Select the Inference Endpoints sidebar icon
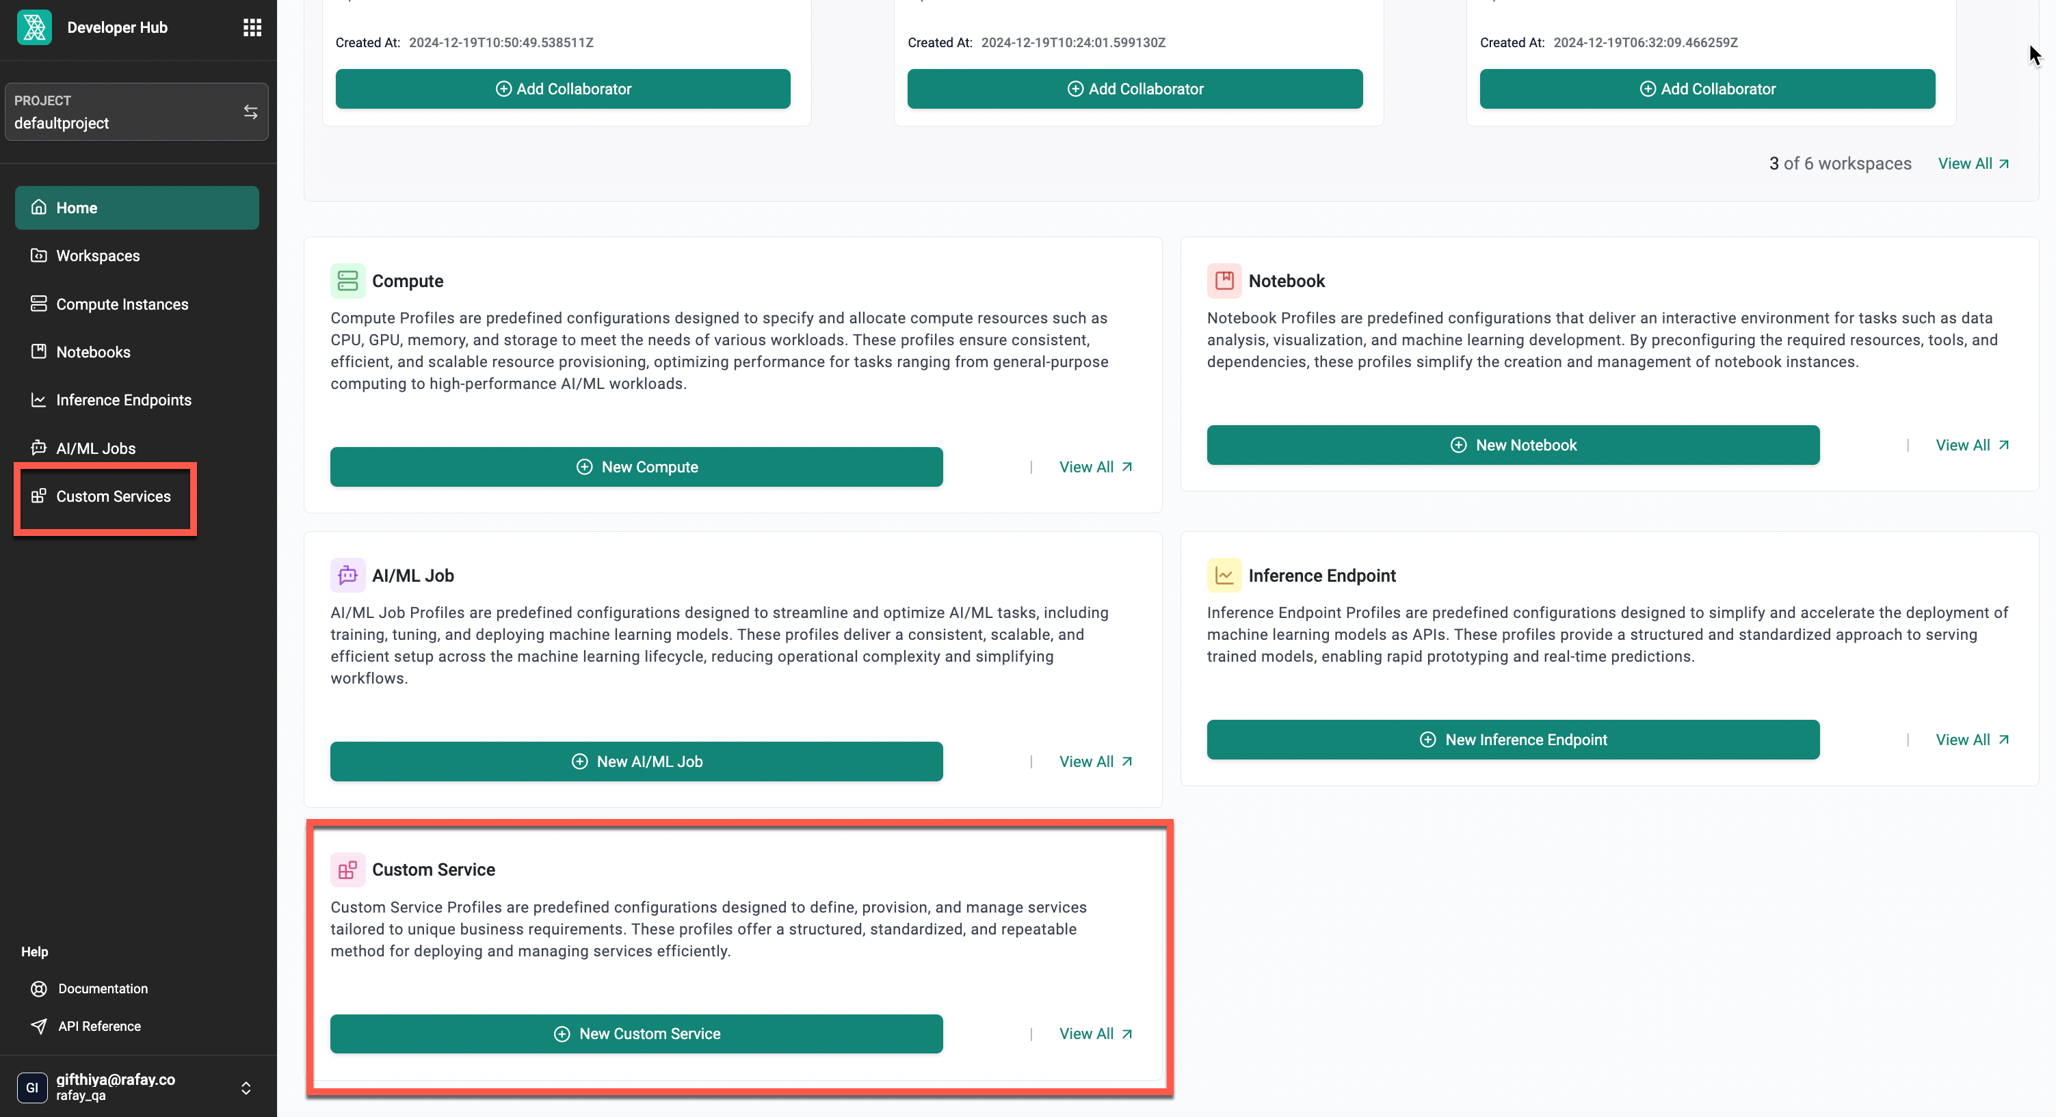This screenshot has height=1117, width=2056. click(37, 401)
